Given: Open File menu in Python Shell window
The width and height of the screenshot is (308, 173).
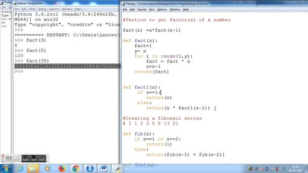Looking at the screenshot, I should point(17,9).
